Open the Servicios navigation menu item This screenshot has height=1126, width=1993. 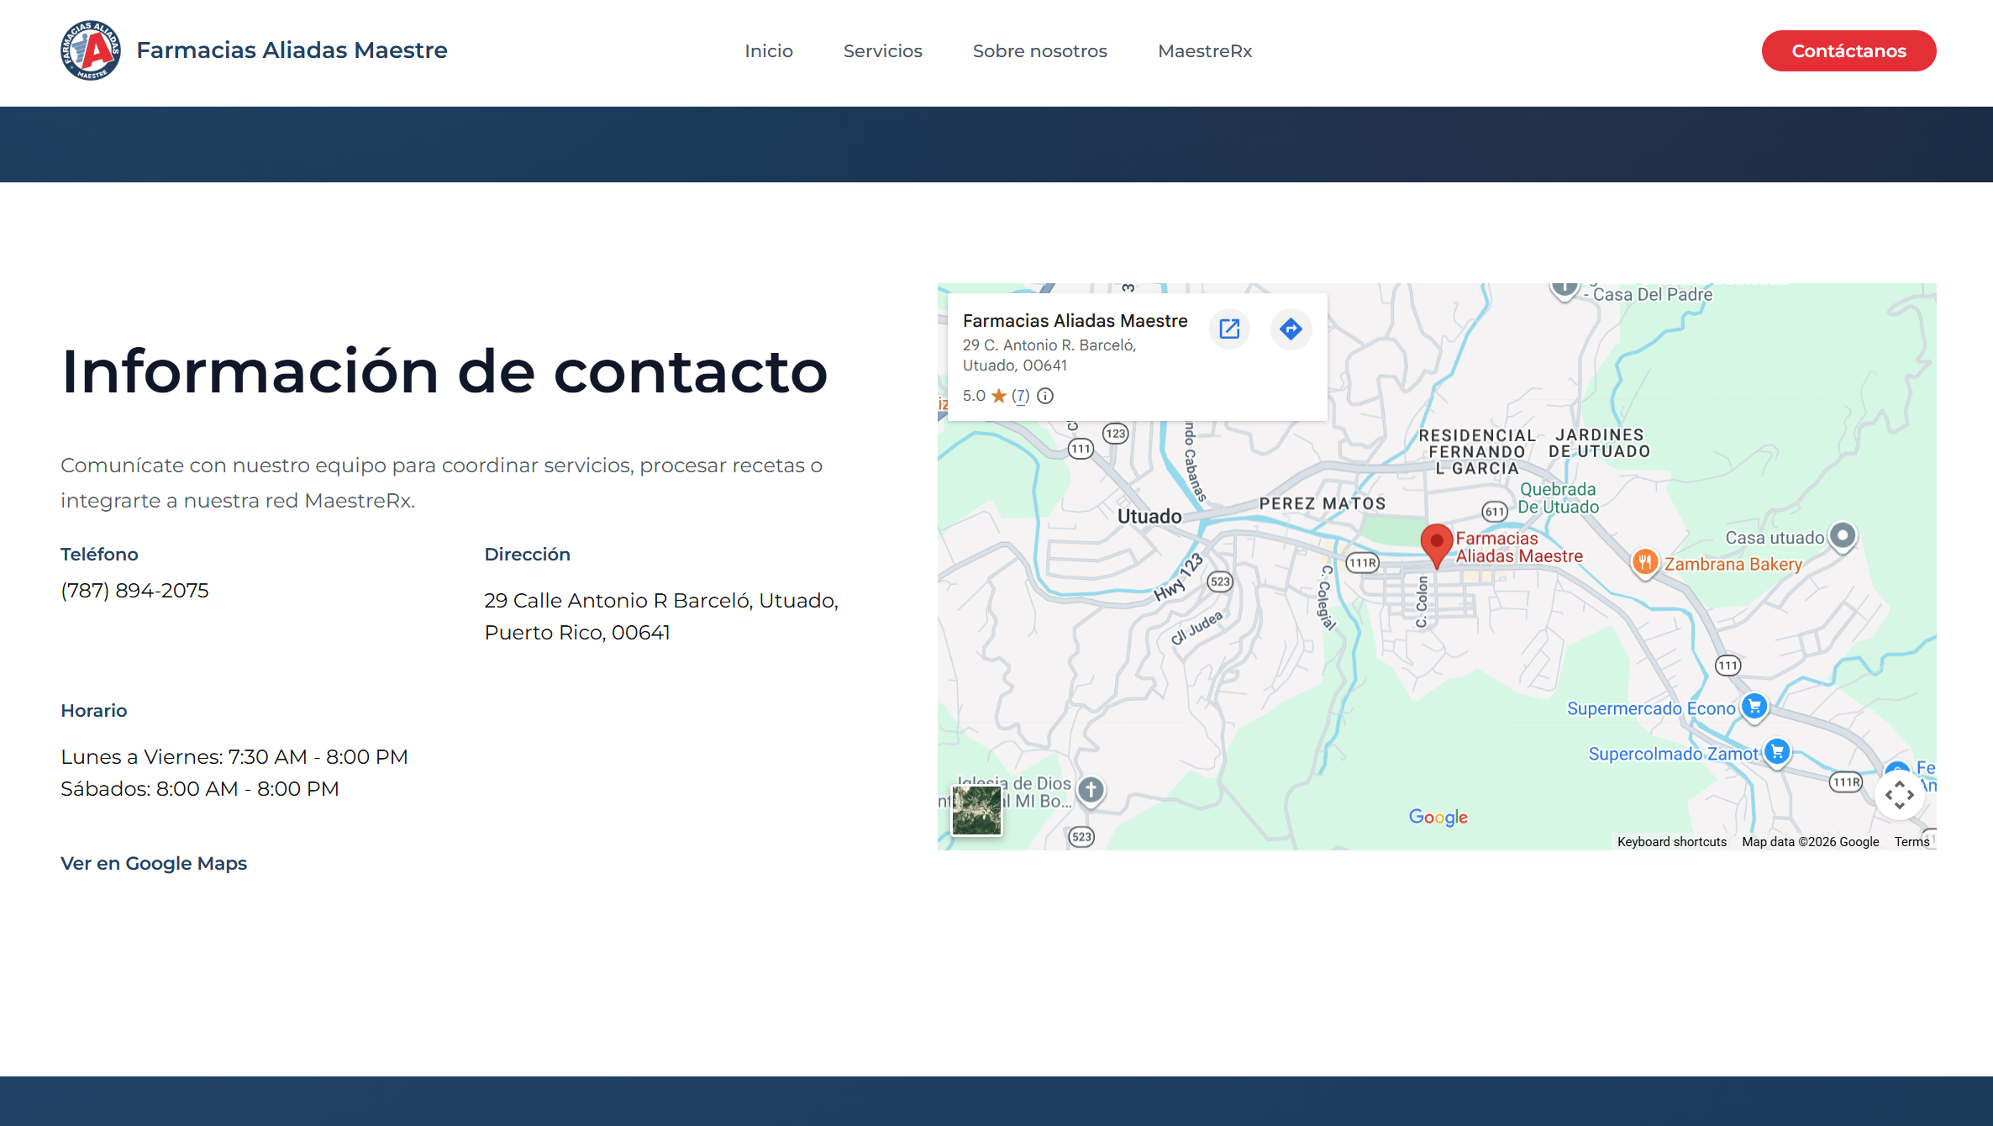[x=882, y=50]
